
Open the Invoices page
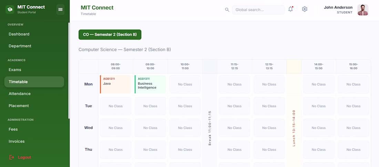pyautogui.click(x=34, y=142)
